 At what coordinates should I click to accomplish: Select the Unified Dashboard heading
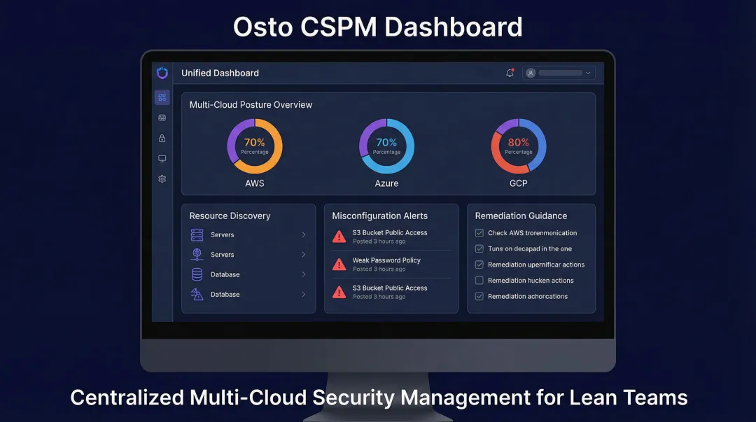pyautogui.click(x=219, y=73)
